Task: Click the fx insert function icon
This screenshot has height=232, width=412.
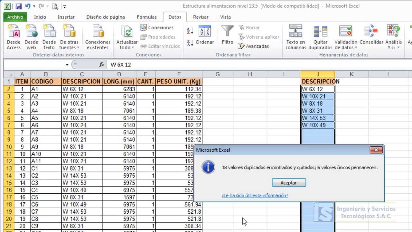Action: coord(102,64)
